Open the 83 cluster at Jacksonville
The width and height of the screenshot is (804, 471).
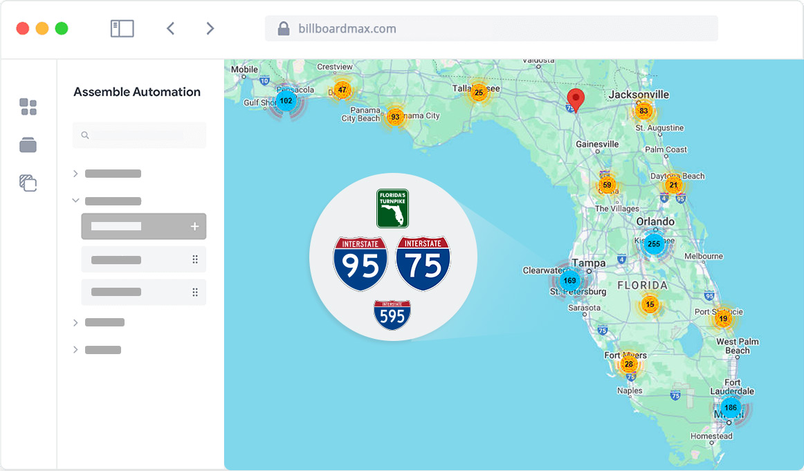(x=643, y=111)
